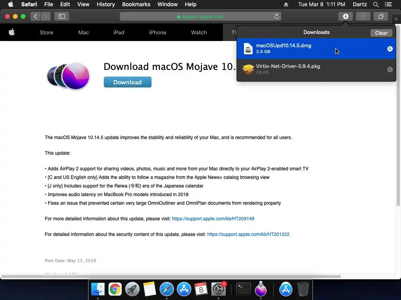Open Spotlight search in menu bar
Viewport: 401px width, 300px height.
[x=376, y=4]
